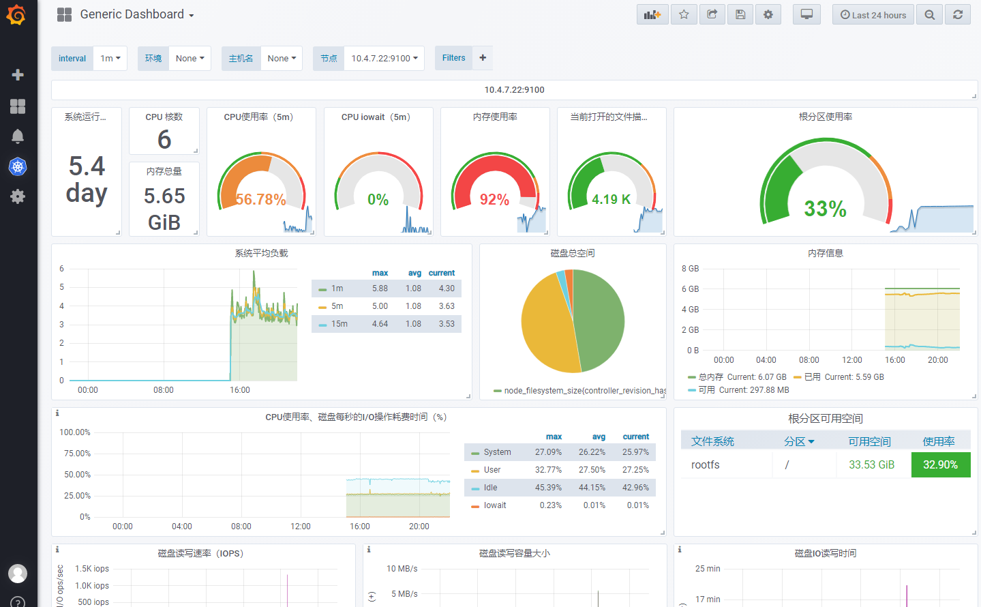Click the 92% memory usage gauge value

tap(494, 199)
